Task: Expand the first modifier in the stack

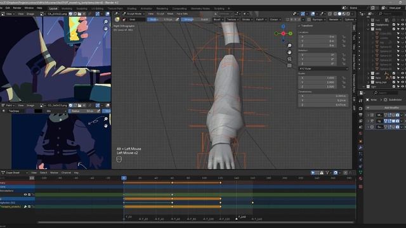Action: point(369,115)
